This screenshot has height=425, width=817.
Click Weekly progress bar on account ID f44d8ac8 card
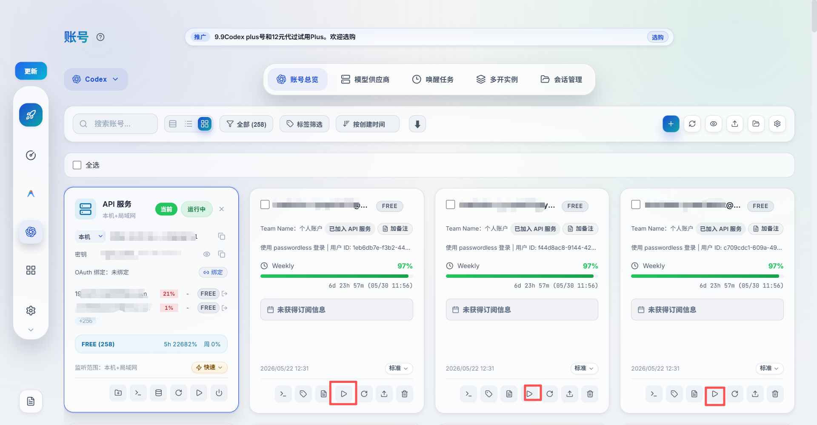click(522, 276)
